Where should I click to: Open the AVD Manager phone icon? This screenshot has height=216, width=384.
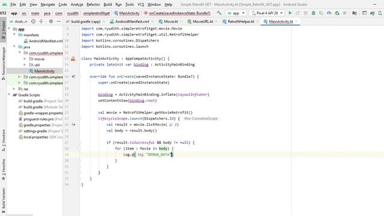pyautogui.click(x=380, y=13)
